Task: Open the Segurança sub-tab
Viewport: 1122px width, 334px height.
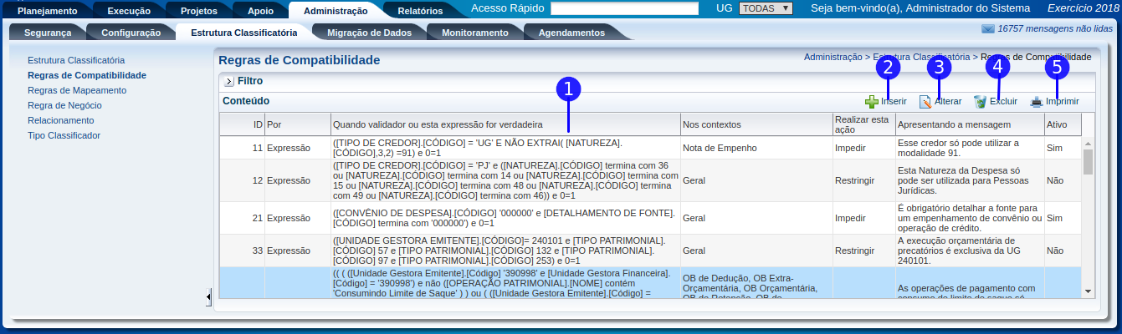Action: (47, 33)
